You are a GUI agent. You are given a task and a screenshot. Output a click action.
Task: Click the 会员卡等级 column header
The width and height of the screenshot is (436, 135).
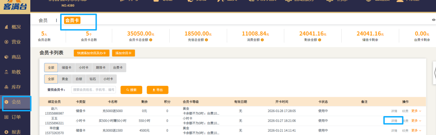[x=191, y=102]
